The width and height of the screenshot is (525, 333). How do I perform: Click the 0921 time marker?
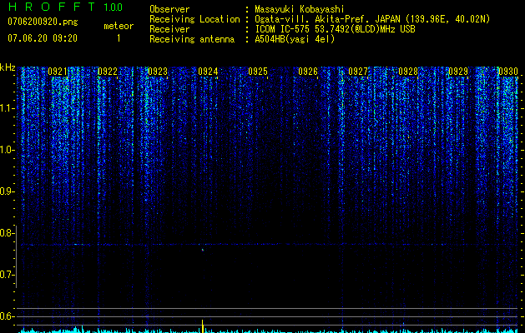point(58,72)
